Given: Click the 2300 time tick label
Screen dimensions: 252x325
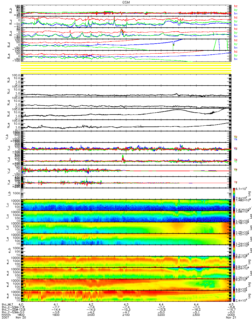Looking at the screenshot, I should (196, 315).
